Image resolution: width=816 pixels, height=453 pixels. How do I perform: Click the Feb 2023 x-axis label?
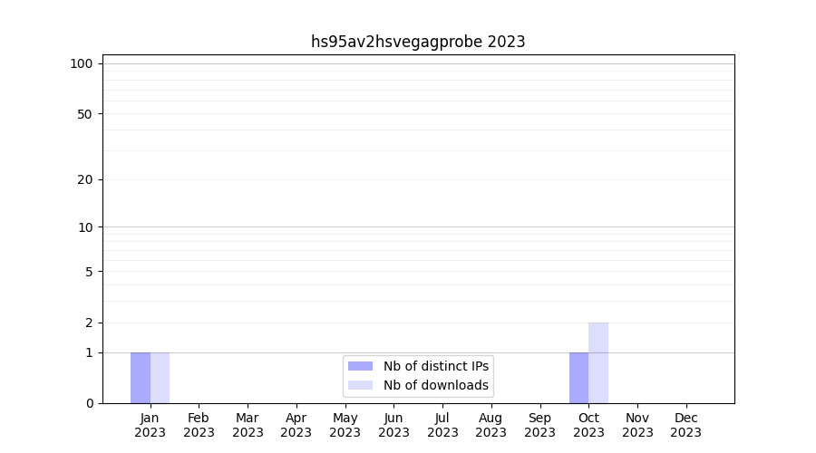(x=199, y=425)
